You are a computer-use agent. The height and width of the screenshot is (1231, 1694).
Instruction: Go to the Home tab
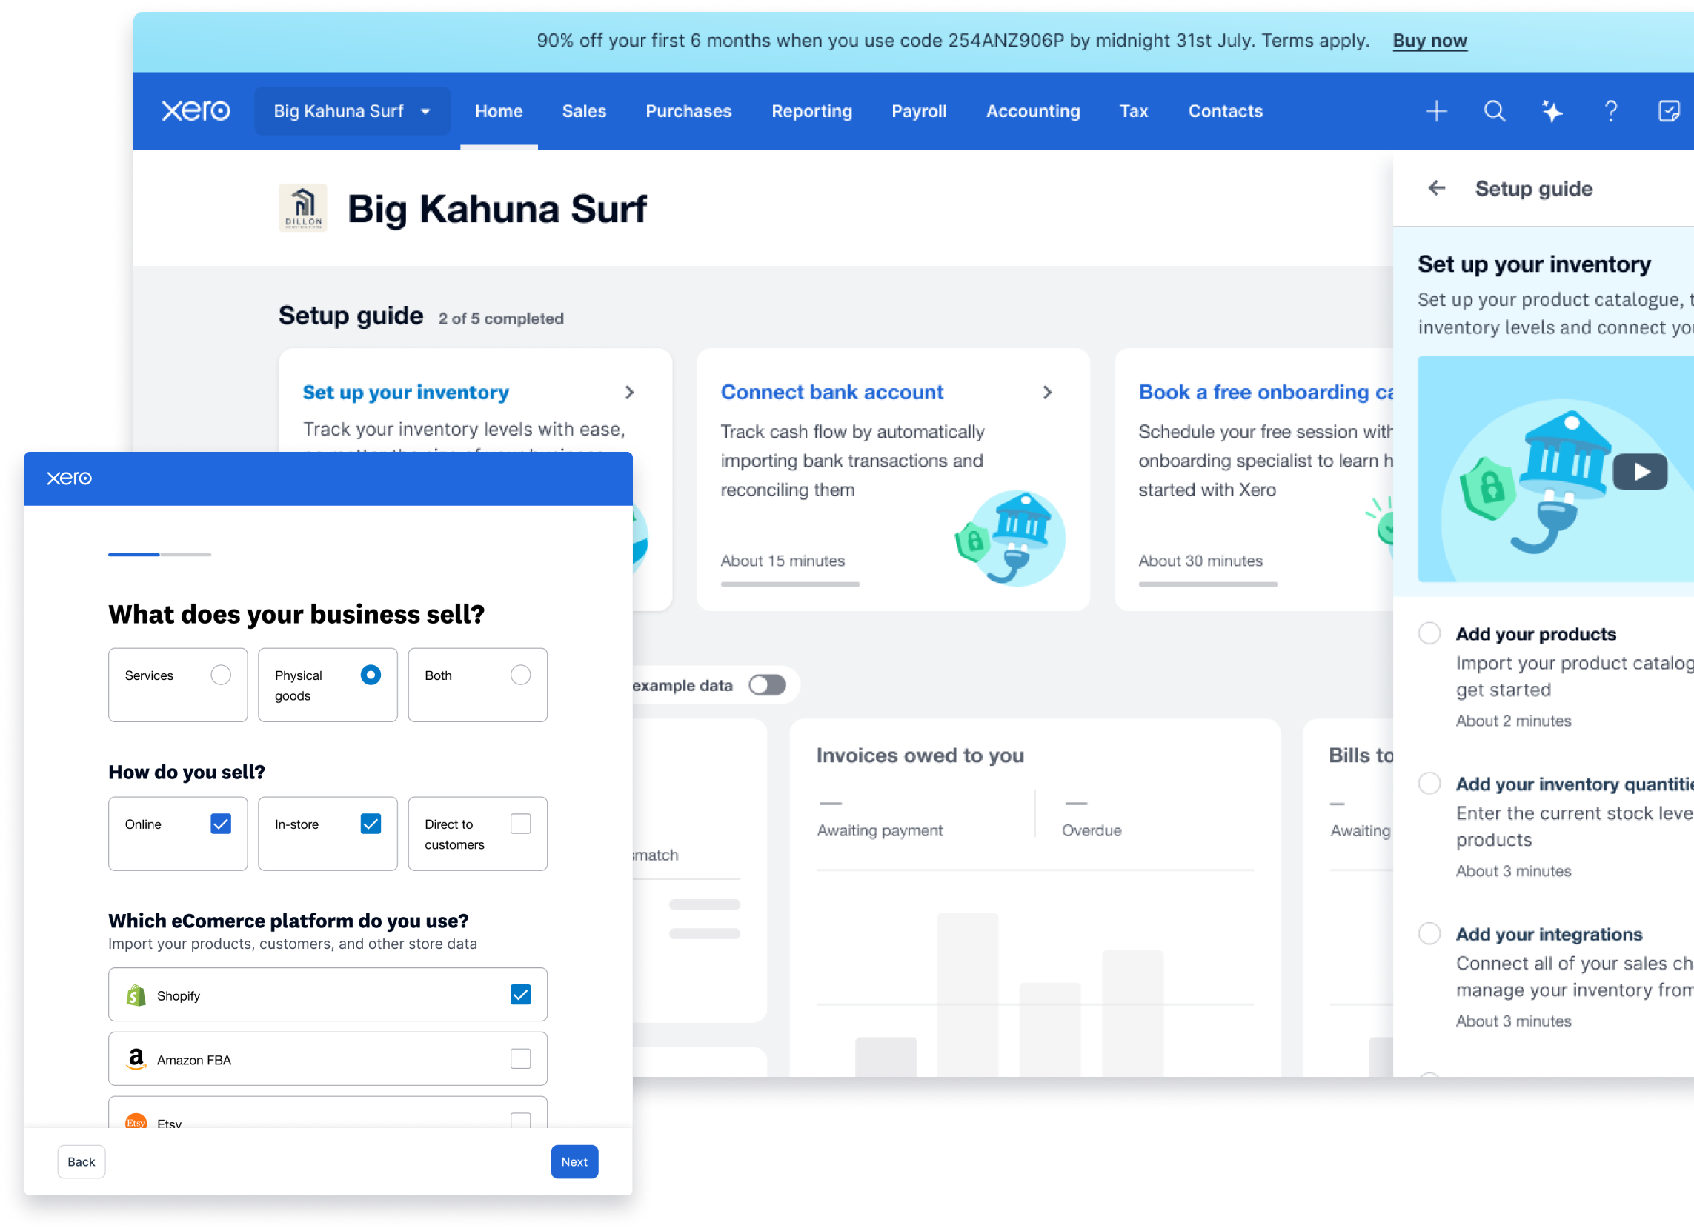(499, 111)
